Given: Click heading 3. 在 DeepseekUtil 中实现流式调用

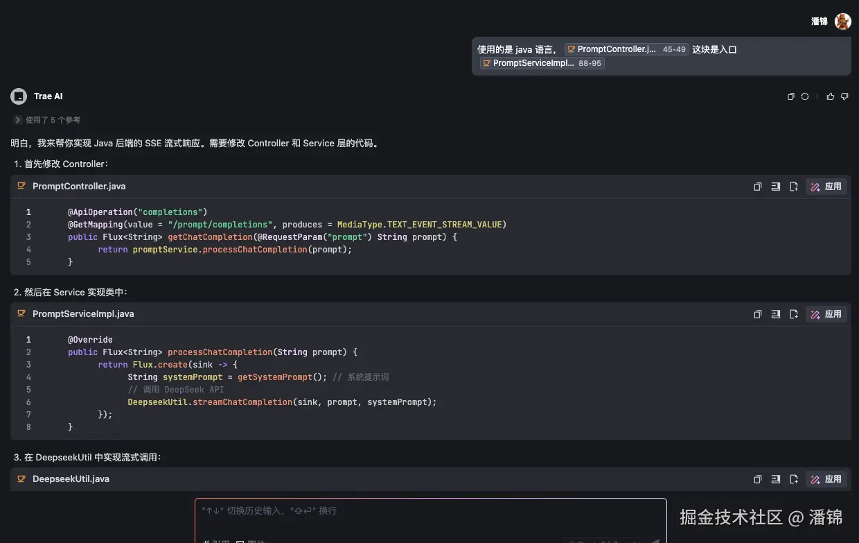Looking at the screenshot, I should (x=87, y=458).
